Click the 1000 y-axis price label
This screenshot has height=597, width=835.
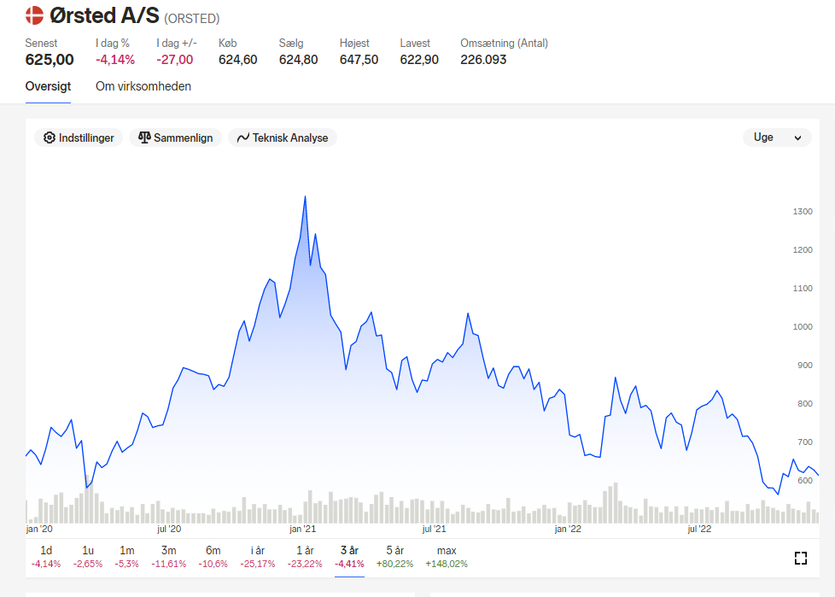click(x=803, y=327)
